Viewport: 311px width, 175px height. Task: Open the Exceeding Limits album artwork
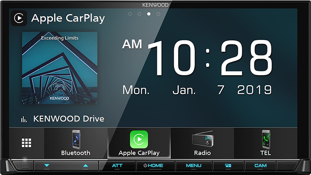click(x=60, y=68)
